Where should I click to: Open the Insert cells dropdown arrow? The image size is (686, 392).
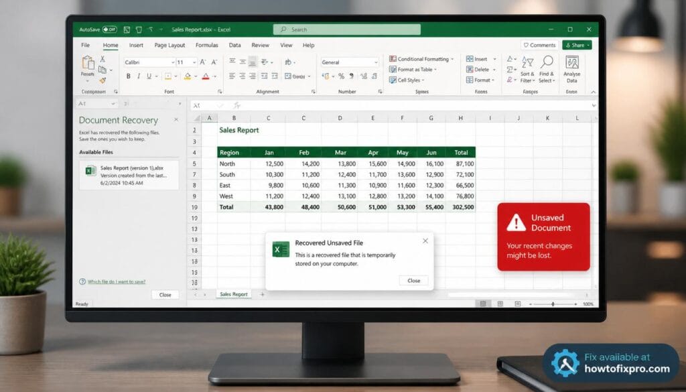[495, 59]
